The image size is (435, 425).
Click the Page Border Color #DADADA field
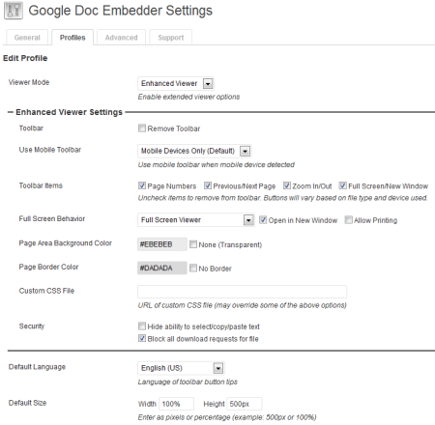coord(162,268)
